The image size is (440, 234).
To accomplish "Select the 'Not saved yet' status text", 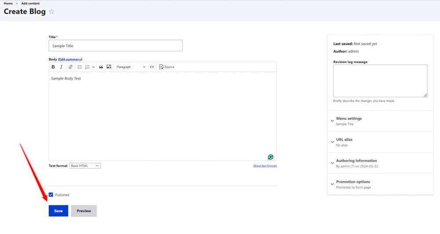I will (x=365, y=43).
